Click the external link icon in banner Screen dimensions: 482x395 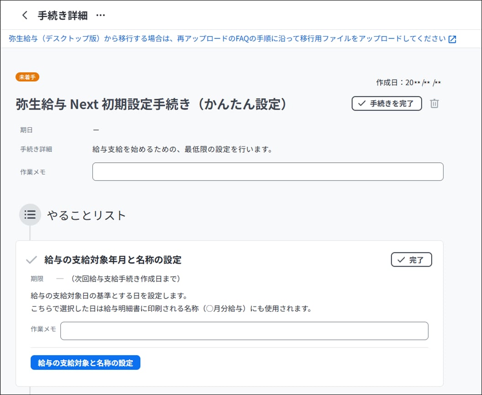[x=452, y=39]
